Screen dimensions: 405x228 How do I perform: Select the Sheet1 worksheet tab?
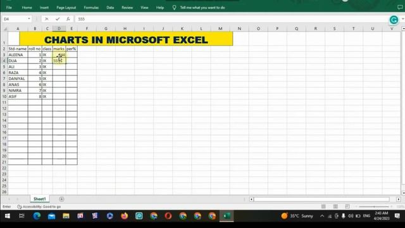point(39,199)
